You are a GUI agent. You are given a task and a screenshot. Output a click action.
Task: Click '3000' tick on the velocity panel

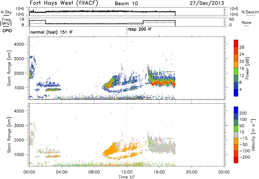pyautogui.click(x=19, y=125)
